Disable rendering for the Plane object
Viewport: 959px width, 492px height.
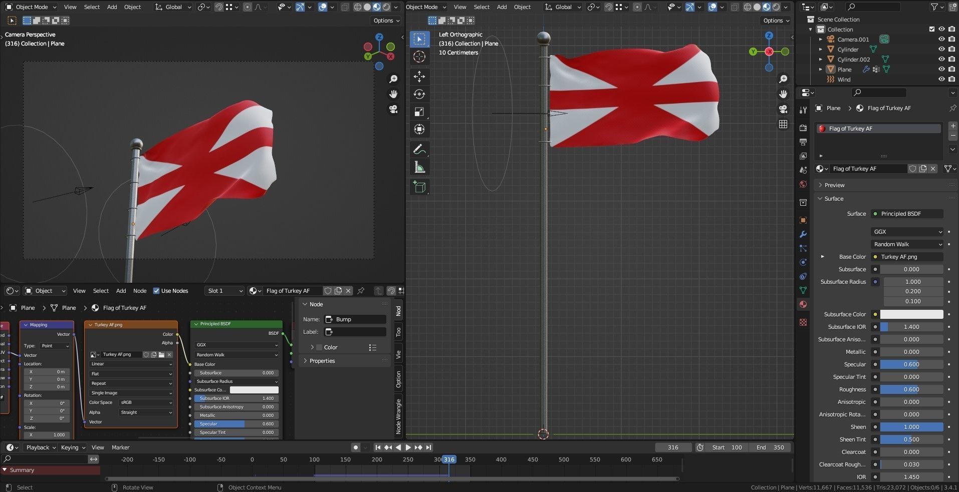(x=951, y=69)
